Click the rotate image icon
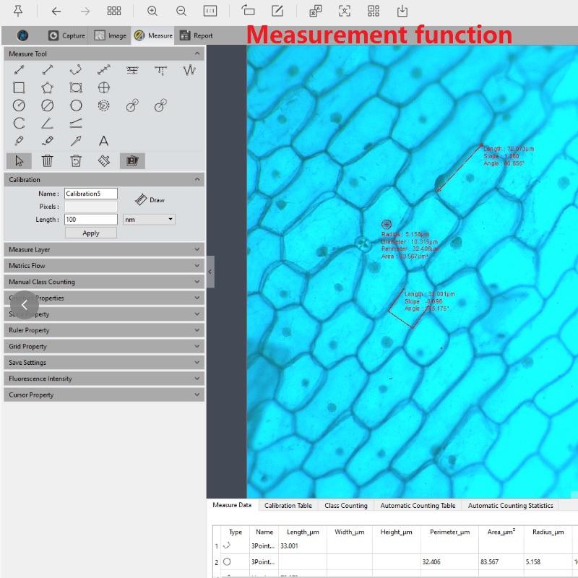 point(248,10)
